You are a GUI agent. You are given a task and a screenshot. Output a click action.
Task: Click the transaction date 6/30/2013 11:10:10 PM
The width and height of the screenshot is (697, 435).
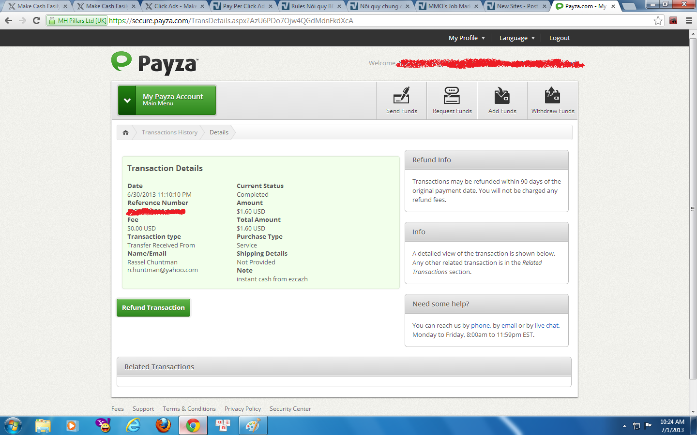click(x=159, y=195)
